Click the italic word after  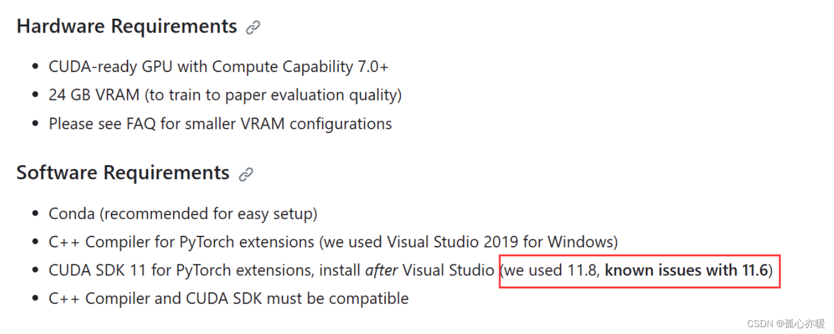tap(382, 270)
